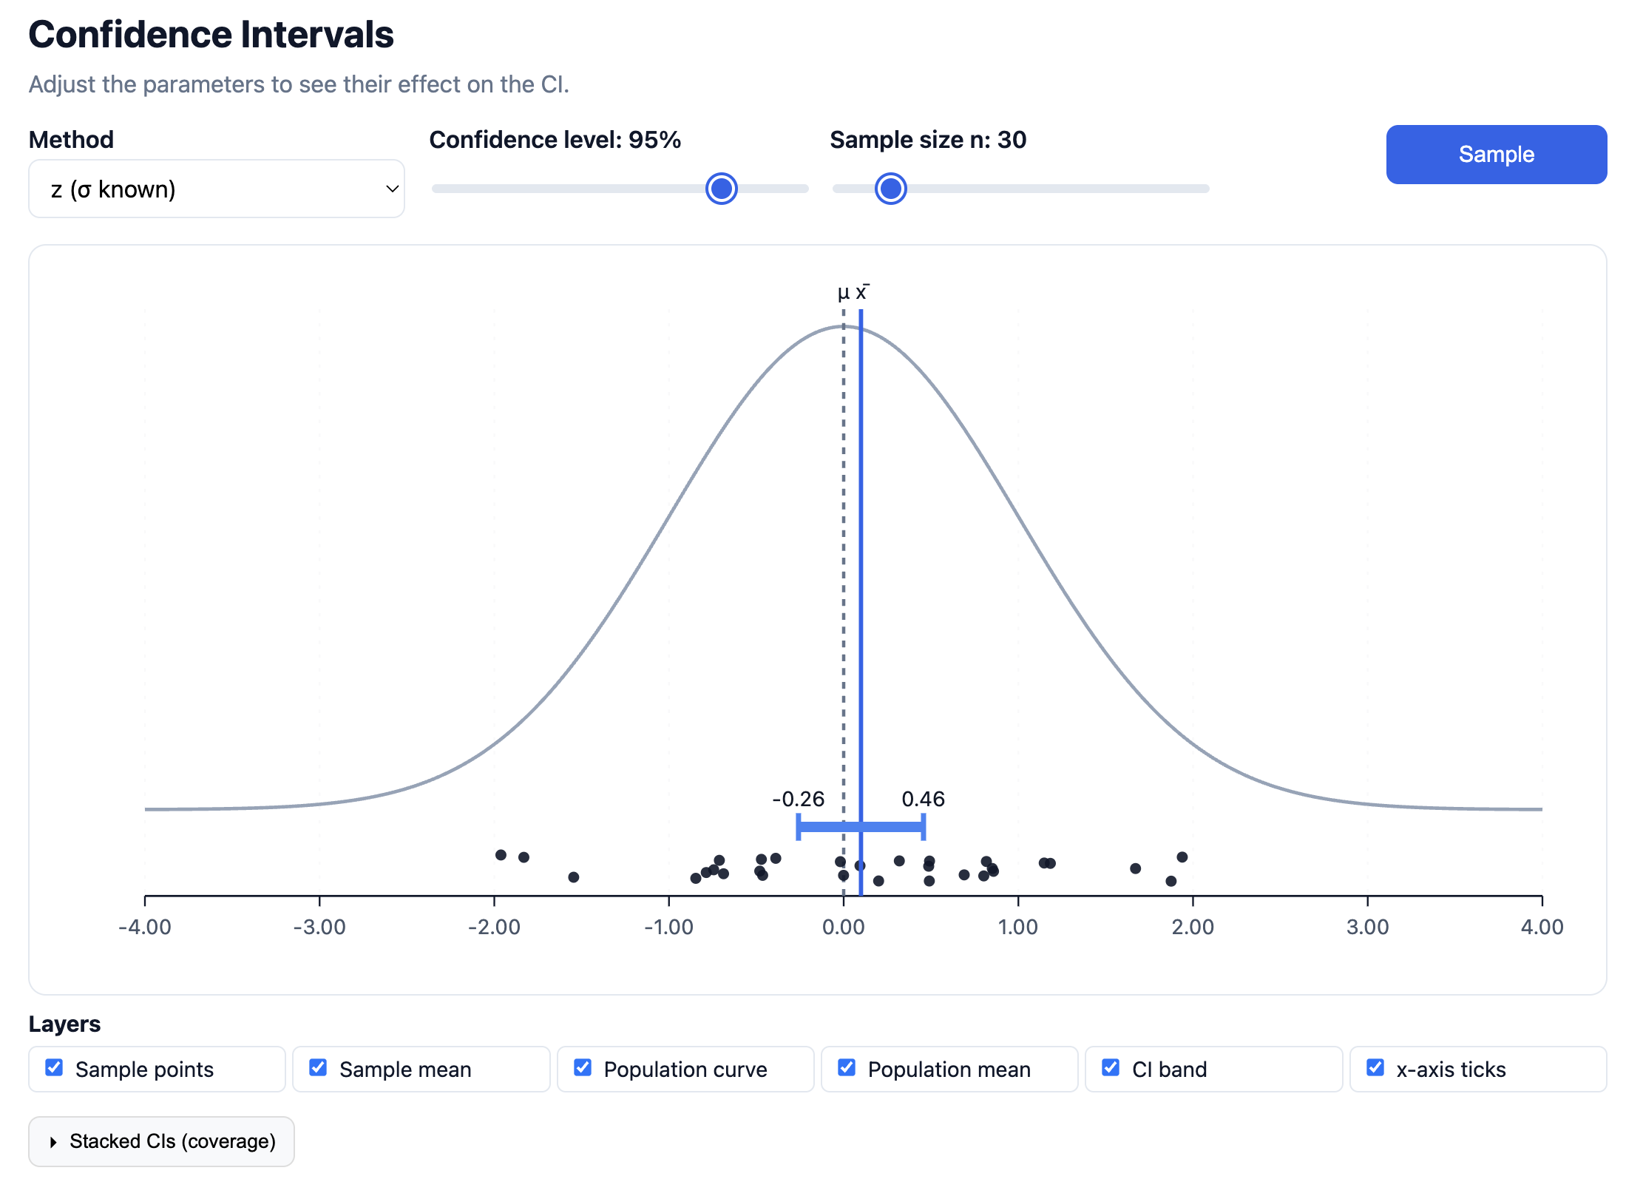Image resolution: width=1643 pixels, height=1179 pixels.
Task: Click the Sample button
Action: tap(1496, 154)
